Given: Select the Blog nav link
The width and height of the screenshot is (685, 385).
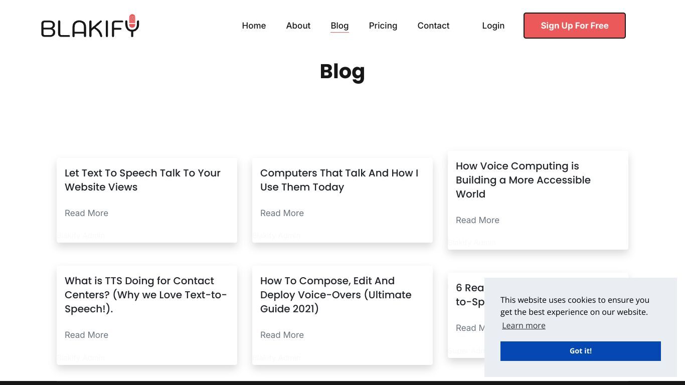Looking at the screenshot, I should (339, 26).
